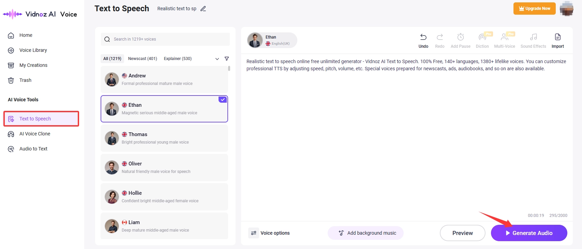Click the Undo icon
This screenshot has width=582, height=249.
[423, 37]
